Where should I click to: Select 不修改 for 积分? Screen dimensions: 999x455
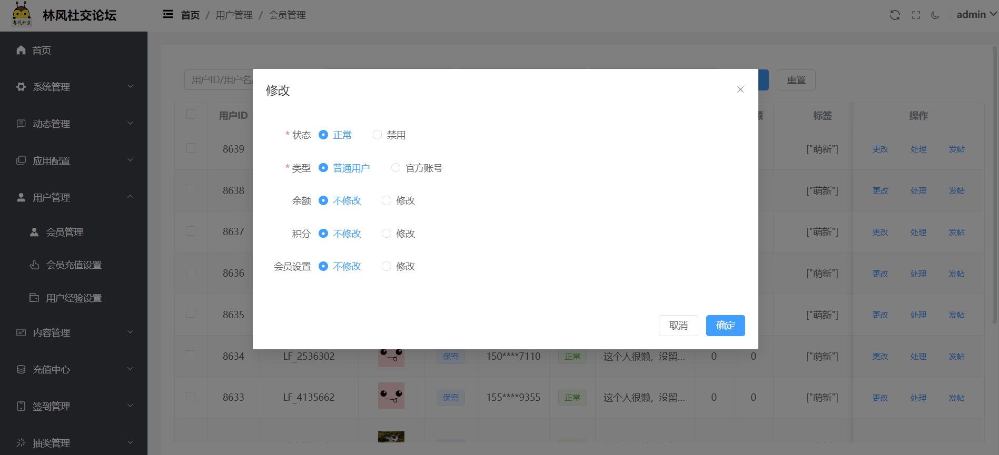point(340,234)
